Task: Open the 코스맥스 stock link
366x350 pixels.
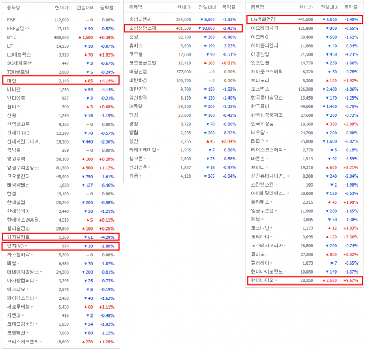Action: click(260, 89)
